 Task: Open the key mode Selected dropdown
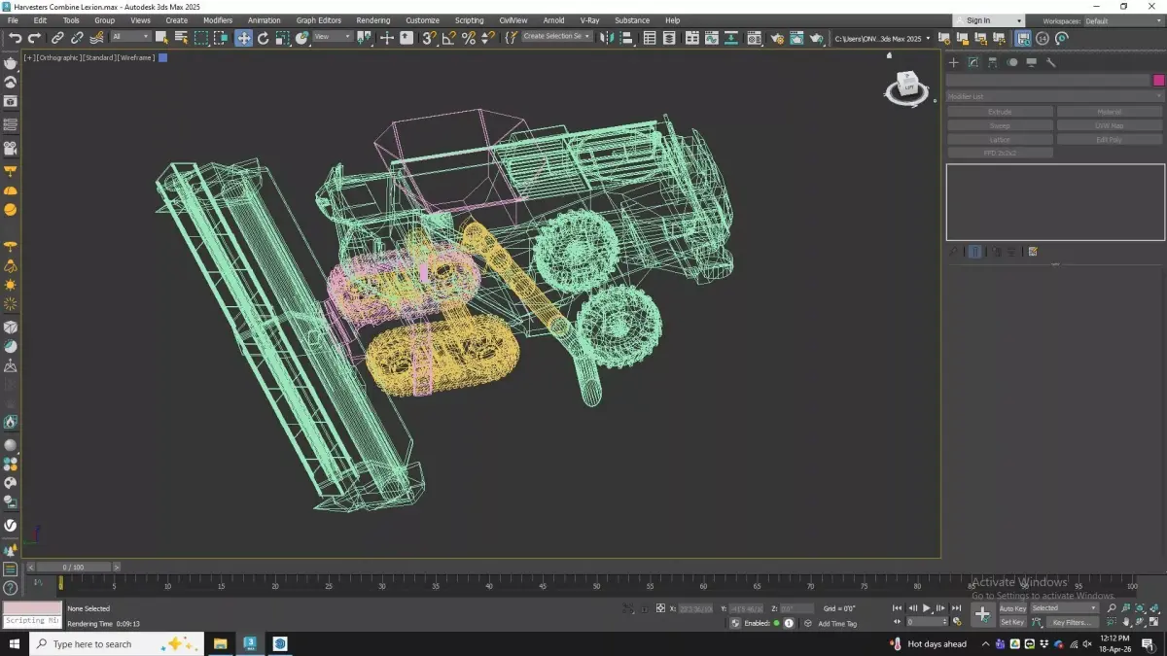coord(1064,608)
